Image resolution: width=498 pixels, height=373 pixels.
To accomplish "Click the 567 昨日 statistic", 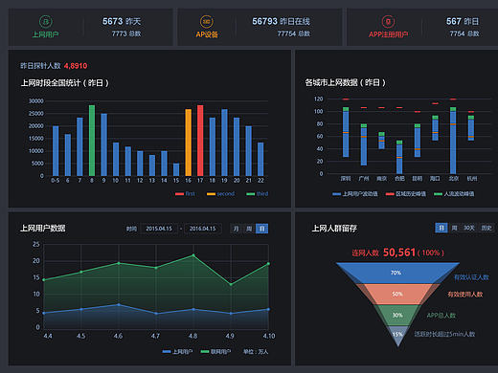I will click(463, 21).
